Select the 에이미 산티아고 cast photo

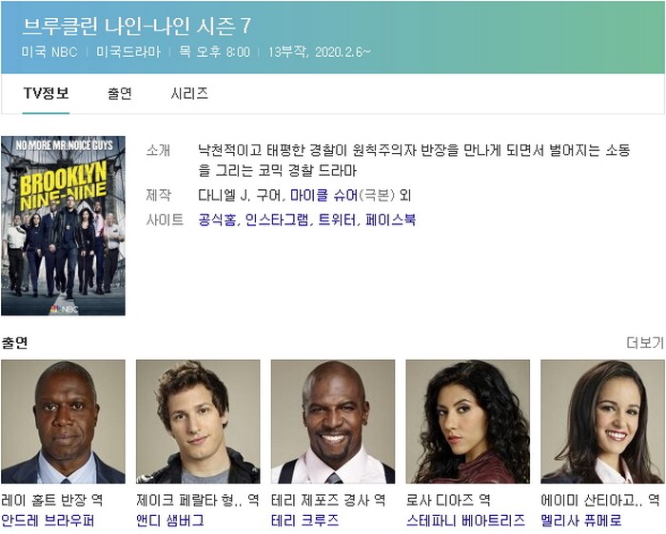(x=602, y=422)
